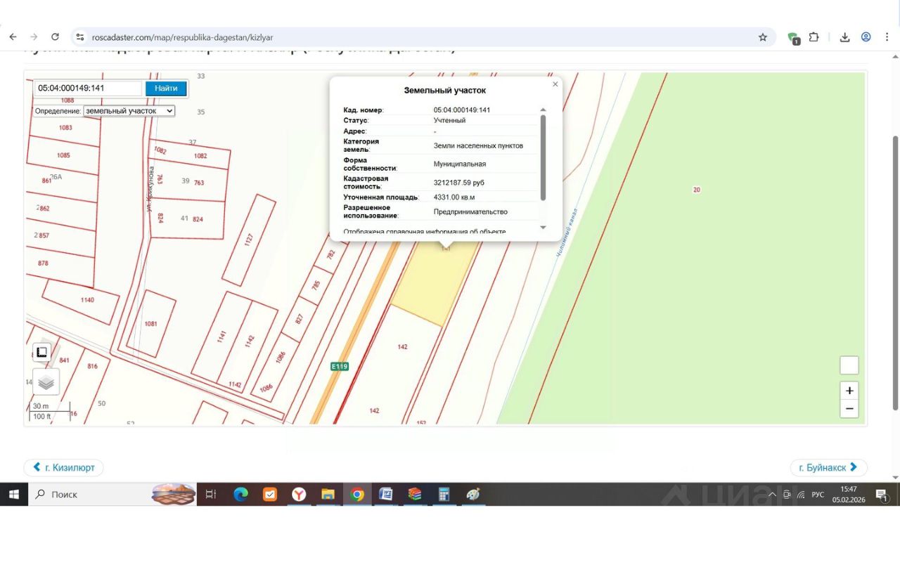The width and height of the screenshot is (900, 581).
Task: Click the taskbar Поиск search box
Action: (x=112, y=495)
